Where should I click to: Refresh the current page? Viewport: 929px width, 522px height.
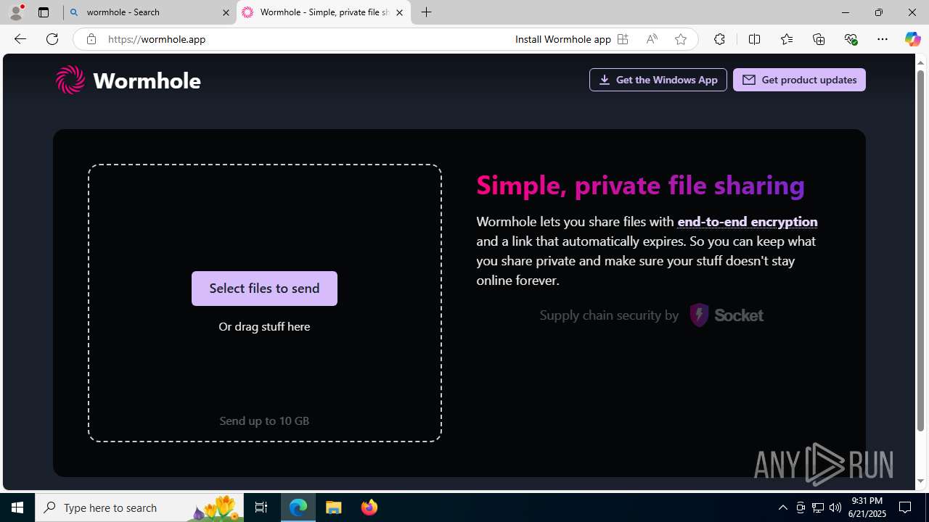tap(52, 39)
